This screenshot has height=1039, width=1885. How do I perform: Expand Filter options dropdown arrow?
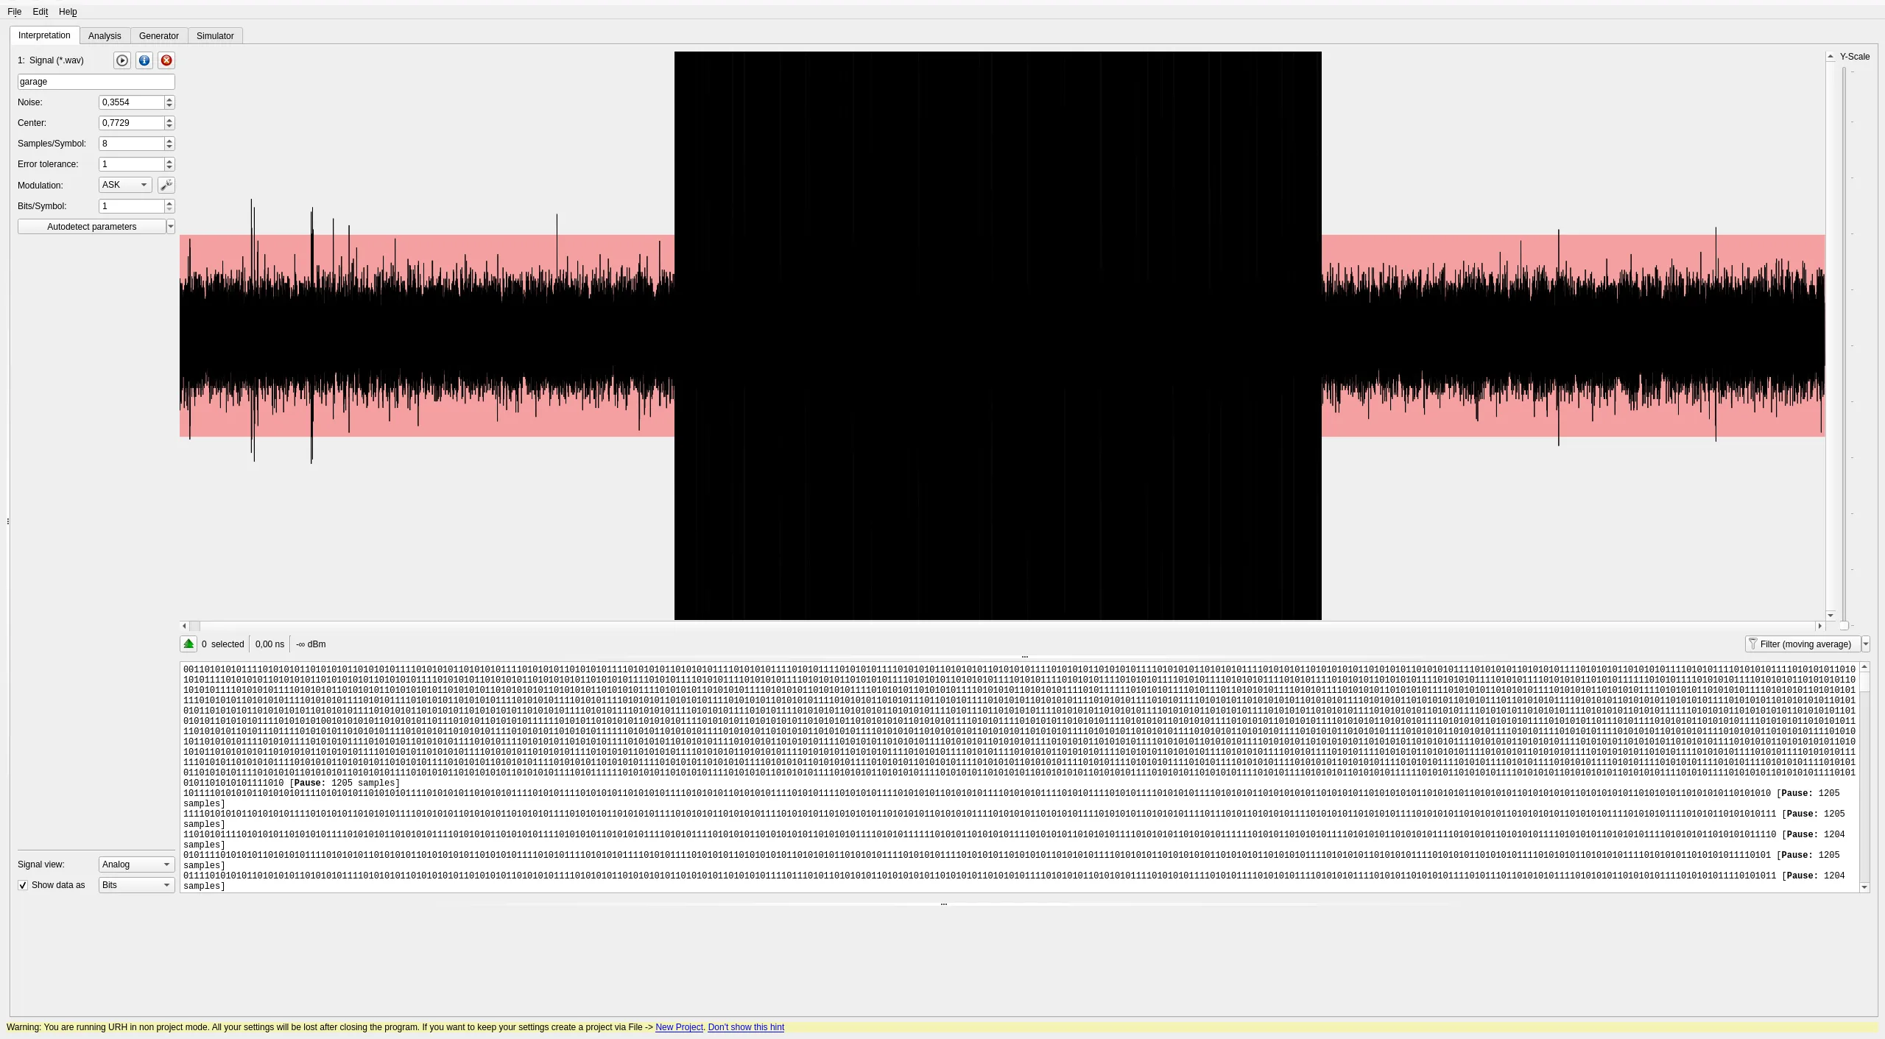click(x=1866, y=644)
